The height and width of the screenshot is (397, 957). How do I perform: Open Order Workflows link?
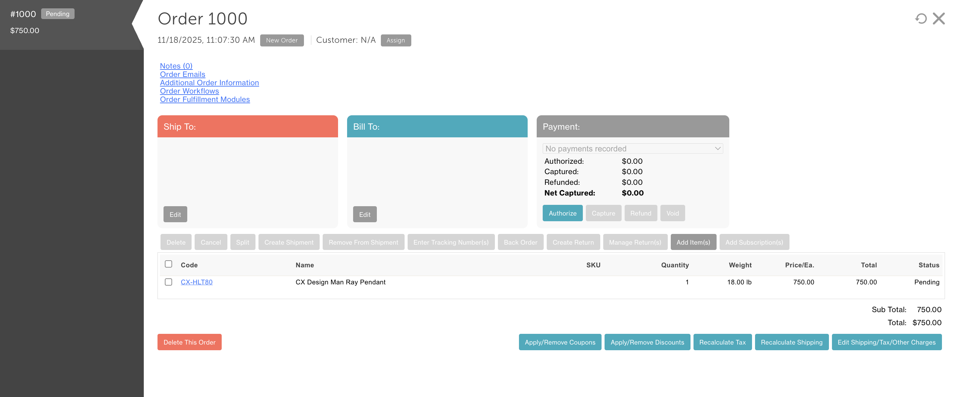click(189, 91)
